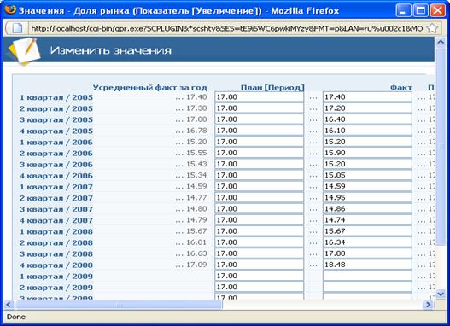Click the empty Fact field for 2 квартал / 2009
This screenshot has width=450, height=326.
(x=367, y=287)
